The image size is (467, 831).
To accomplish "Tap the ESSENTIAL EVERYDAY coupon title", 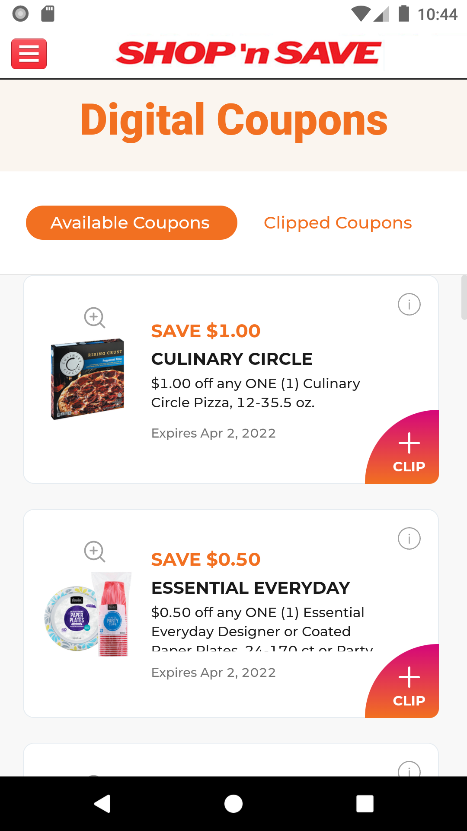I will (250, 588).
